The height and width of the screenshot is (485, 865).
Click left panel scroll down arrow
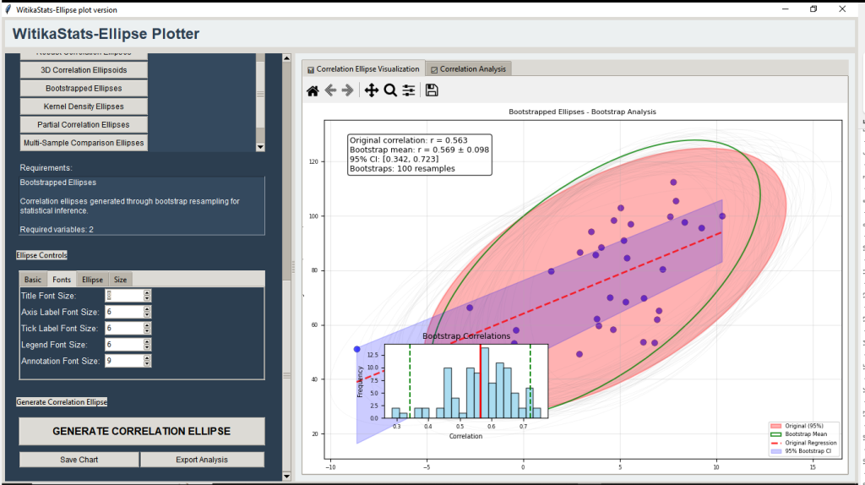click(x=286, y=477)
